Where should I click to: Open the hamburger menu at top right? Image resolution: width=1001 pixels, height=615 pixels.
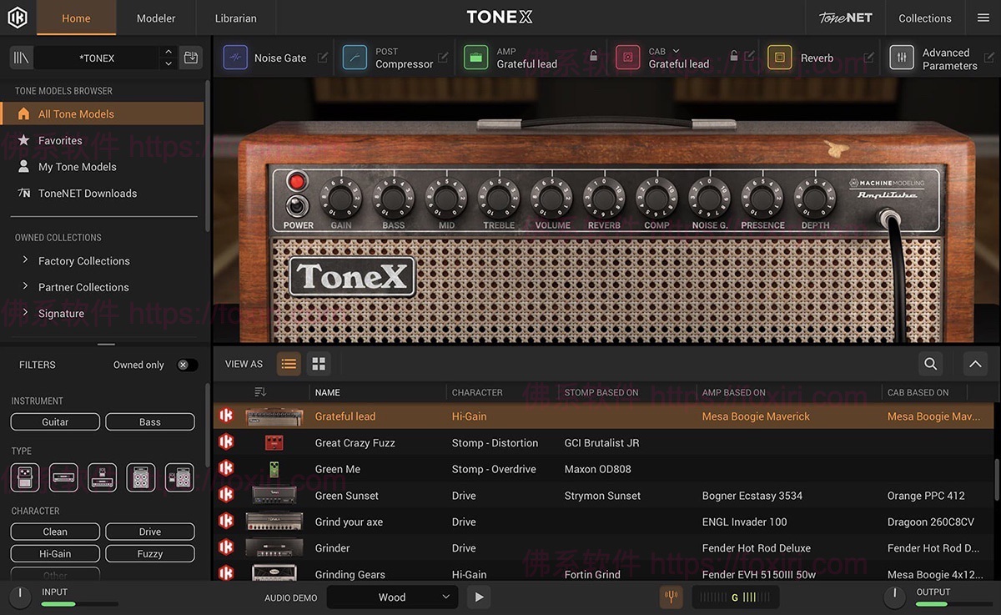point(984,18)
